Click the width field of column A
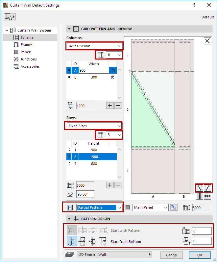Screen dimensions: 217x262 [94, 70]
